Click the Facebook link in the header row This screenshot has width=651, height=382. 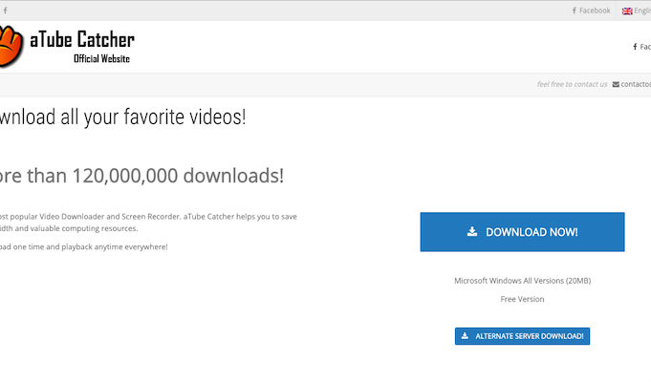[641, 47]
